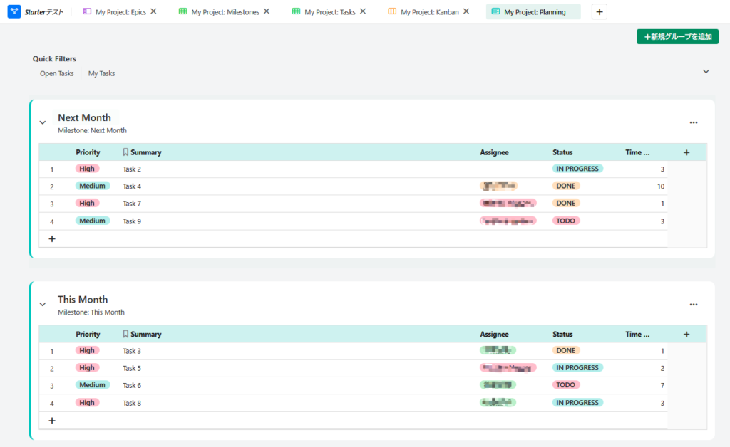730x447 pixels.
Task: Add new row in Next Month group
Action: tap(51, 239)
